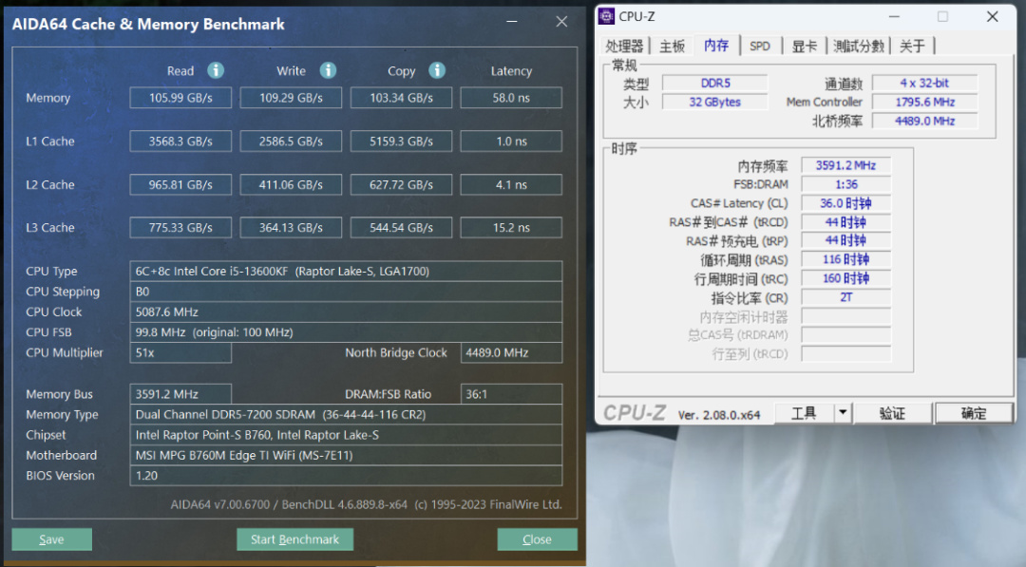Switch to the 測試分數 tab in CPU-Z
Image resolution: width=1026 pixels, height=567 pixels.
click(859, 46)
